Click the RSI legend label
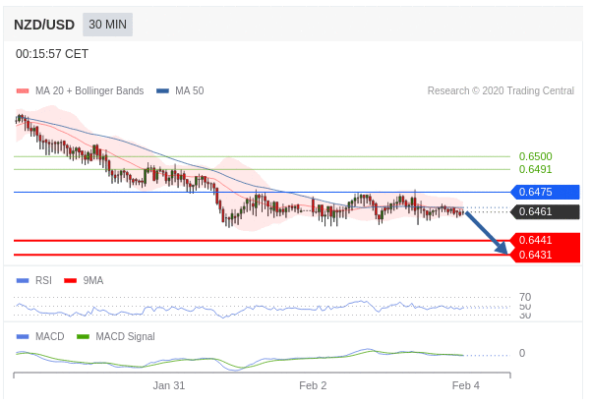Image resolution: width=590 pixels, height=405 pixels. point(43,280)
